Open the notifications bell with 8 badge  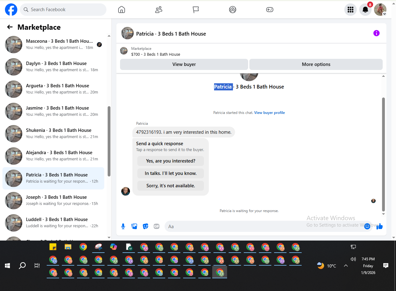365,10
